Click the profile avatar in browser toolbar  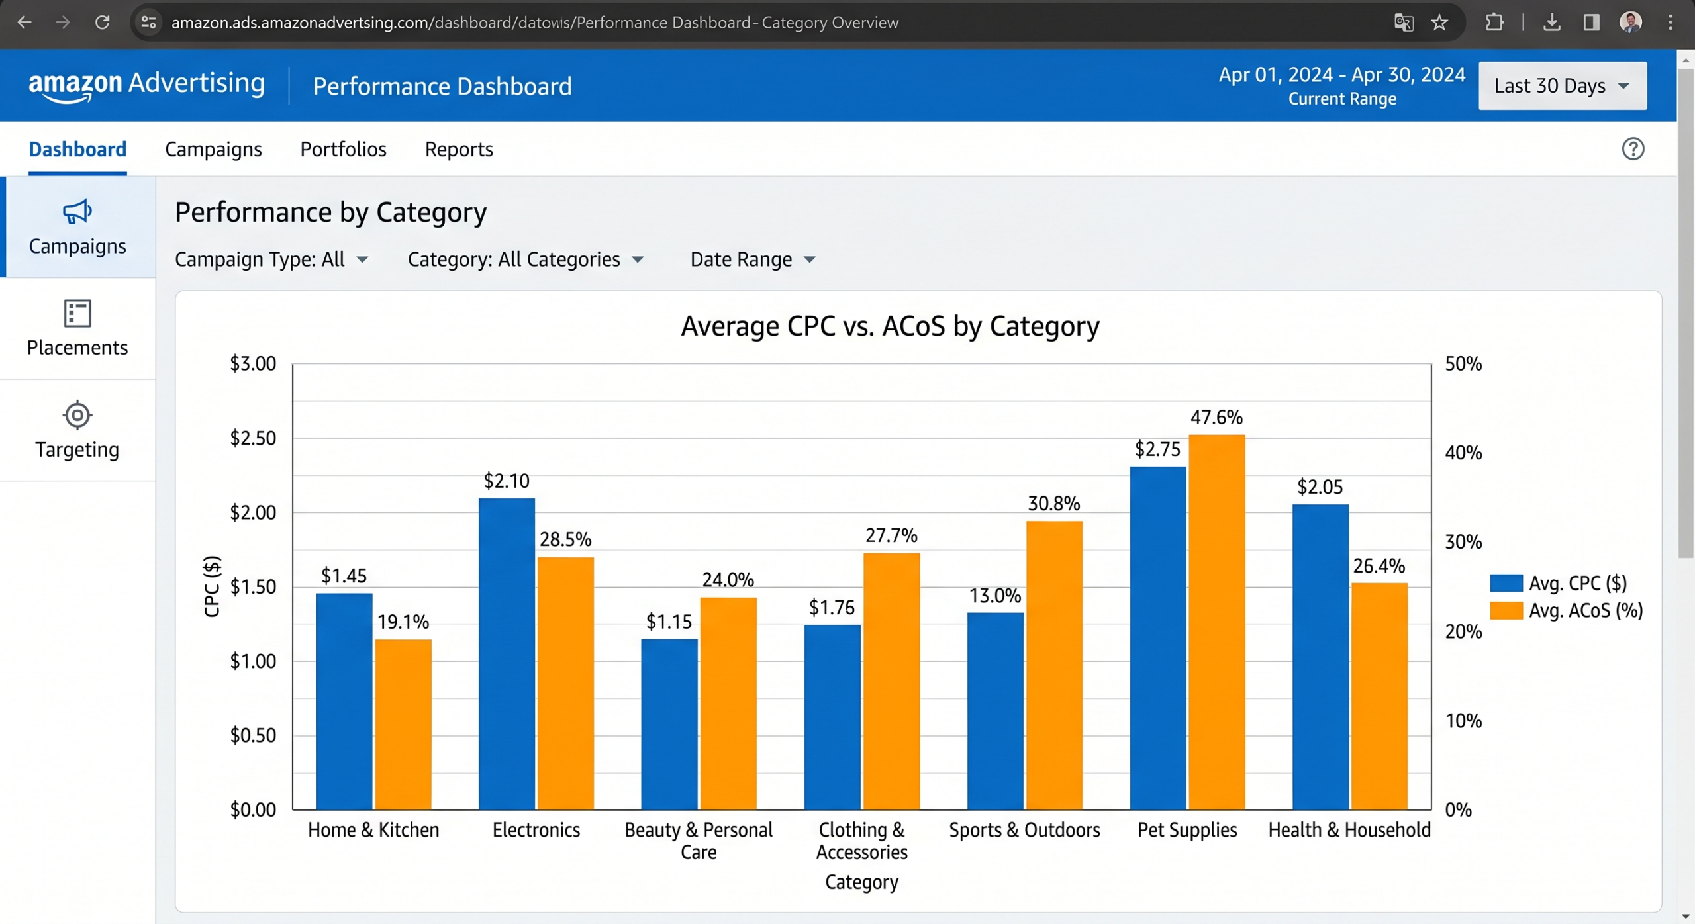tap(1629, 22)
